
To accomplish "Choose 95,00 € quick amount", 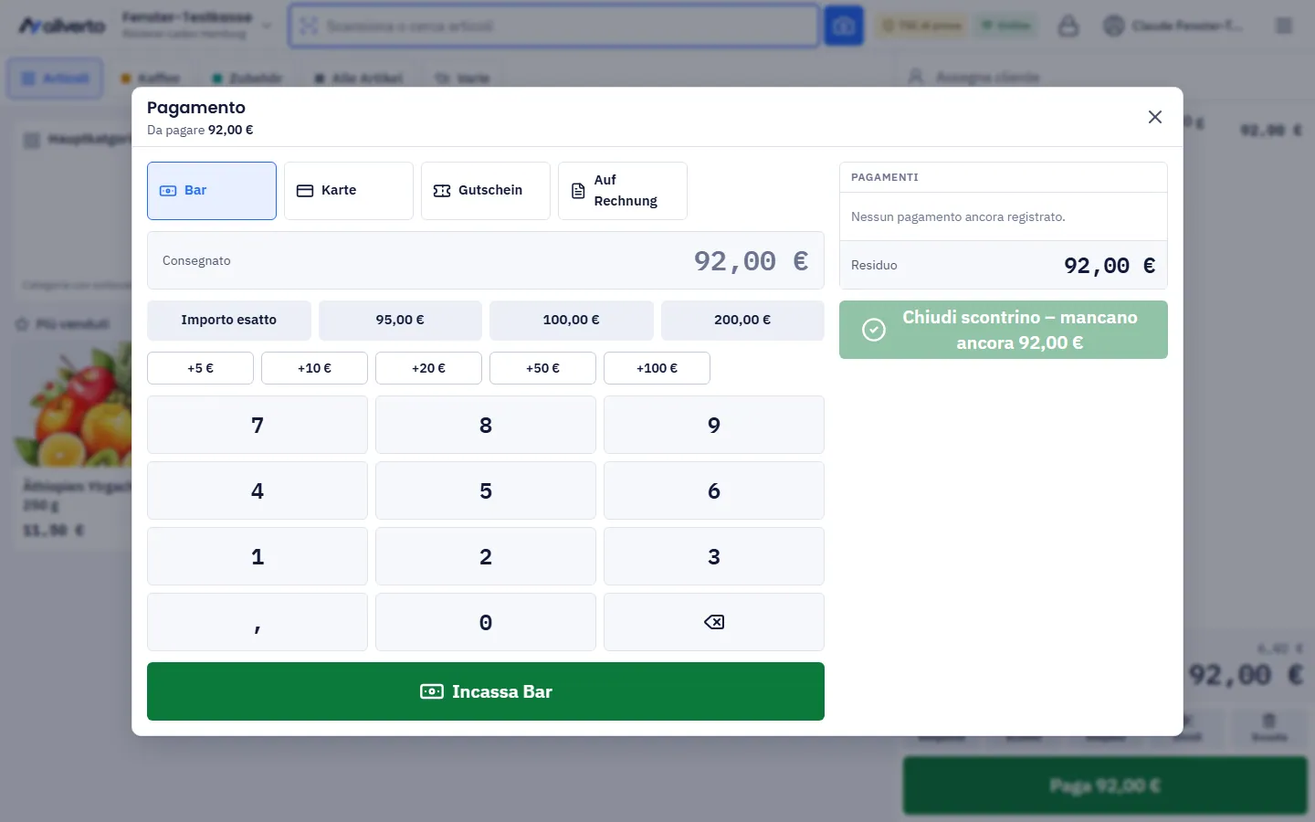I will [x=400, y=321].
